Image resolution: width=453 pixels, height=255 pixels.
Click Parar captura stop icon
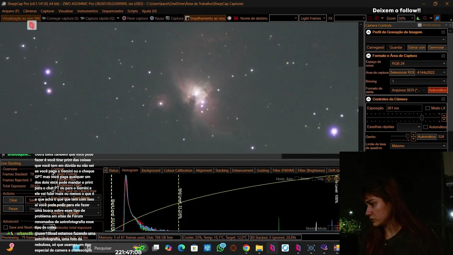point(124,18)
